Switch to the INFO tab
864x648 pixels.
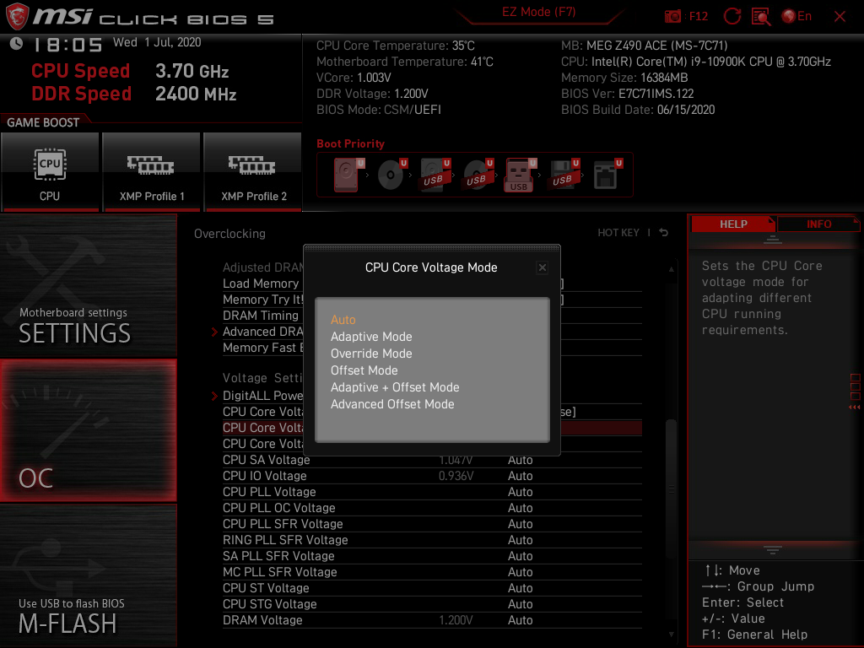(818, 224)
